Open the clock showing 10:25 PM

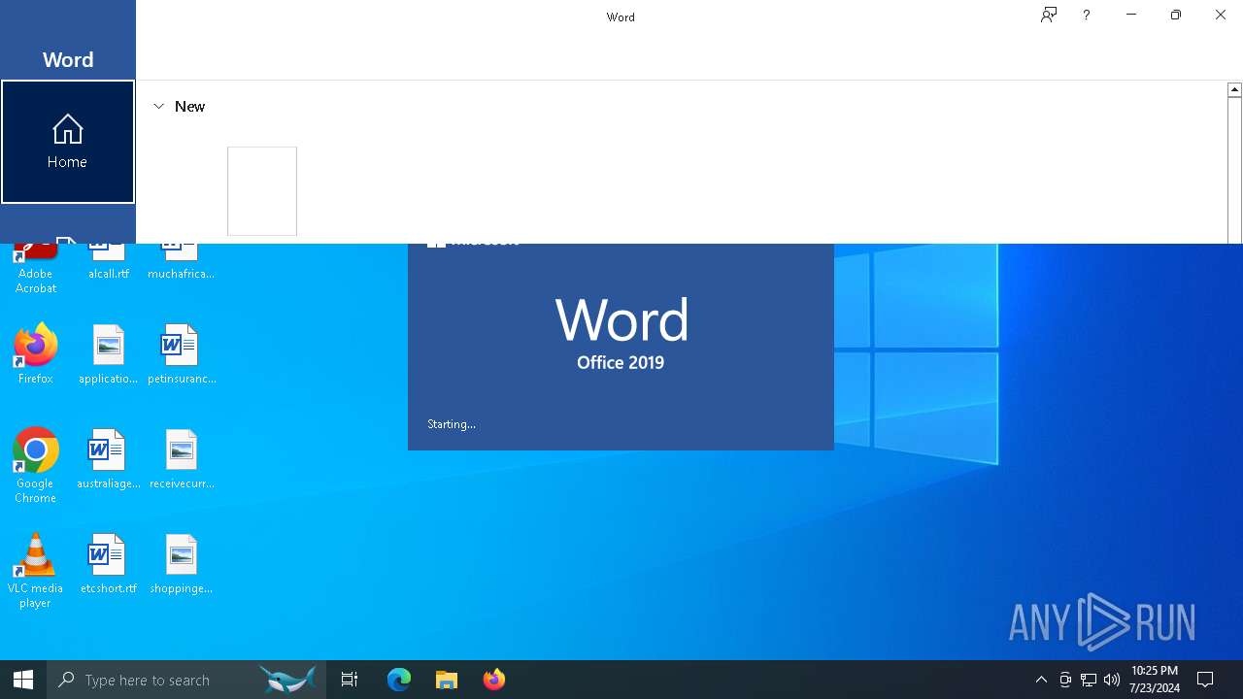1155,680
